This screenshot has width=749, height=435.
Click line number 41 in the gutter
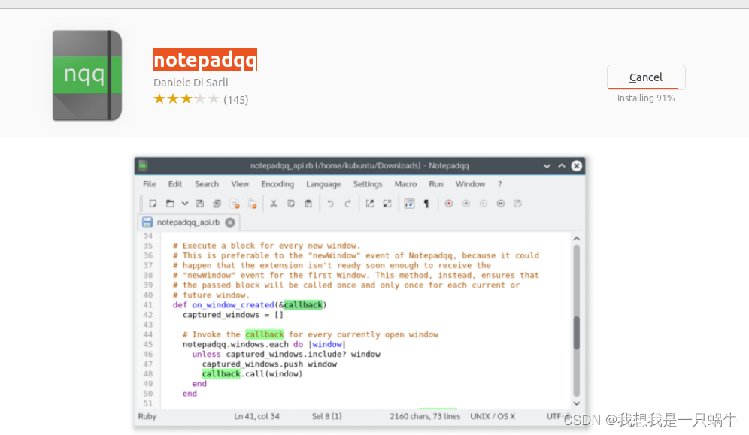(x=148, y=305)
